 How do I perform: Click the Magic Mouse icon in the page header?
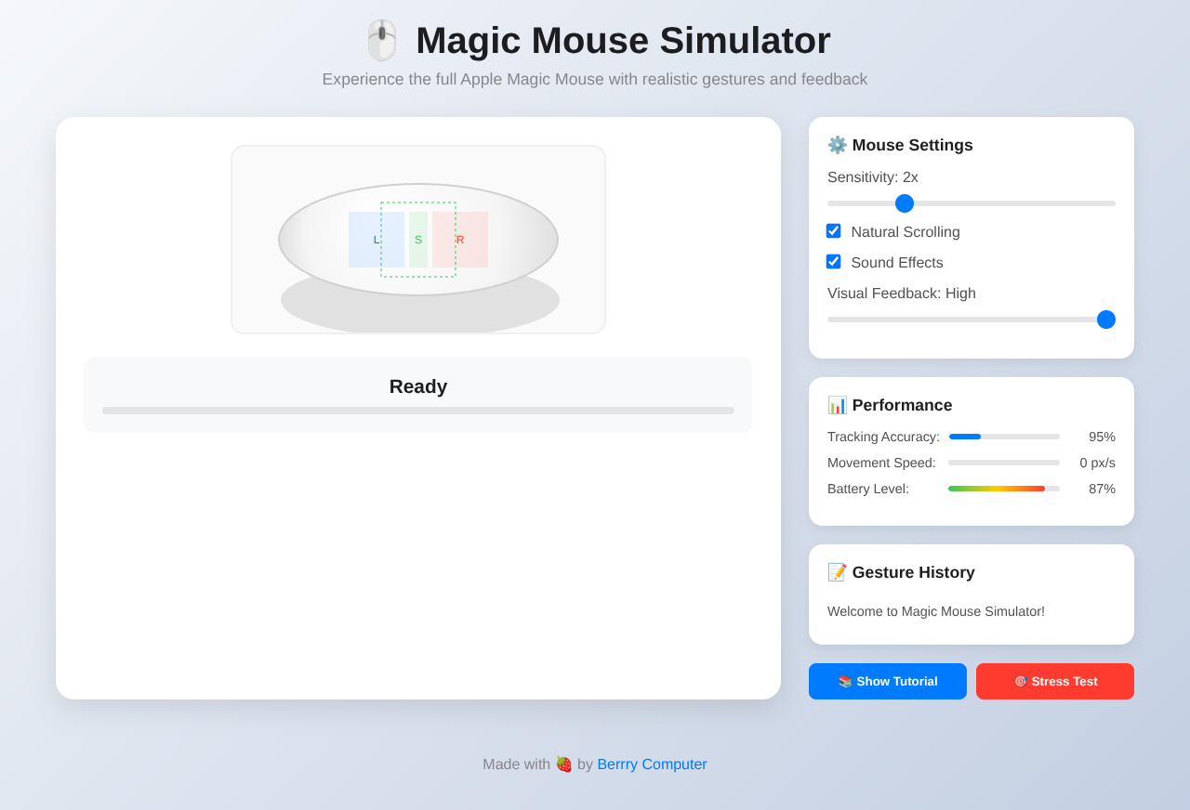point(381,40)
